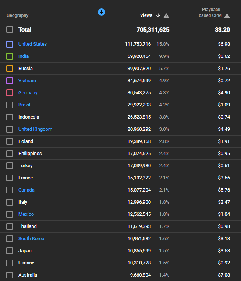
Task: Select the Ukraine row label
Action: tap(26, 263)
